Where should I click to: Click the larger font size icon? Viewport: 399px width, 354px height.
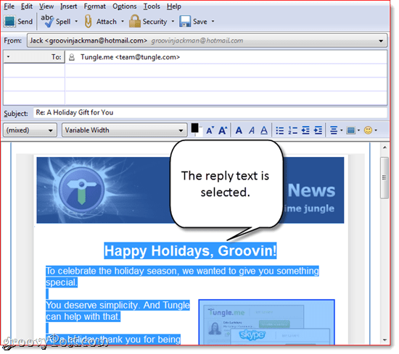223,130
